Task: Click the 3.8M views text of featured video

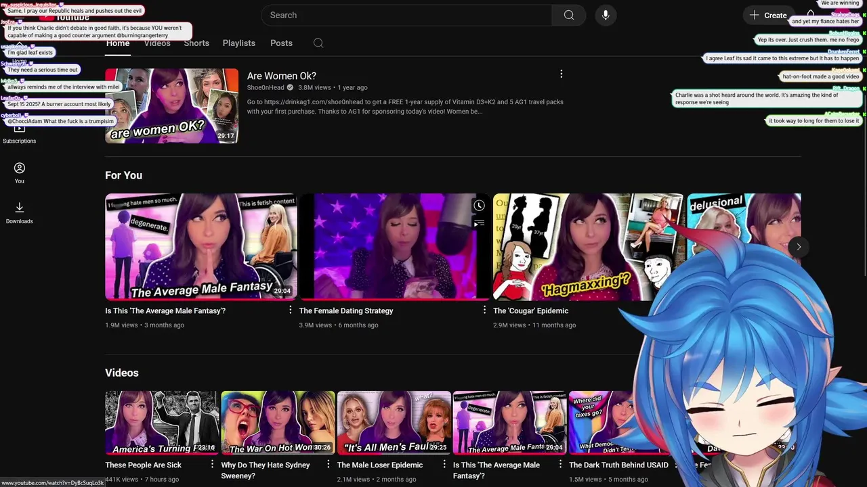Action: coord(314,88)
